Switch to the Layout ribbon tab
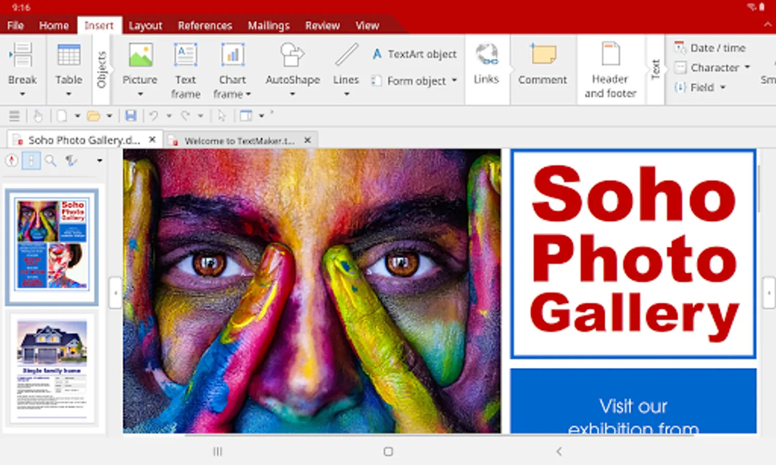The image size is (776, 465). pyautogui.click(x=145, y=26)
